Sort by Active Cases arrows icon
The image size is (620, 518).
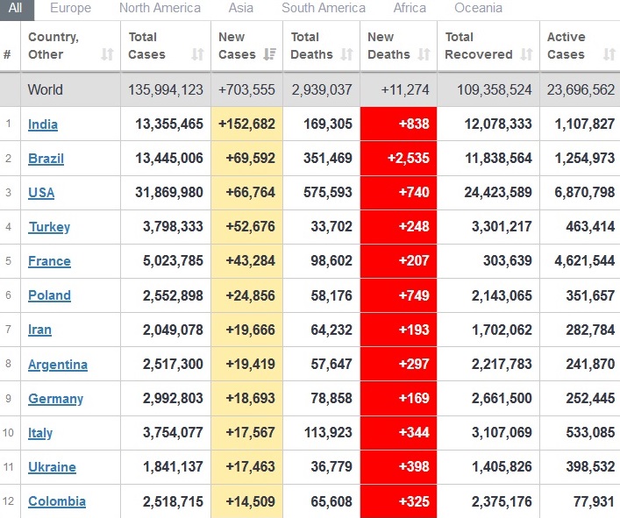609,54
